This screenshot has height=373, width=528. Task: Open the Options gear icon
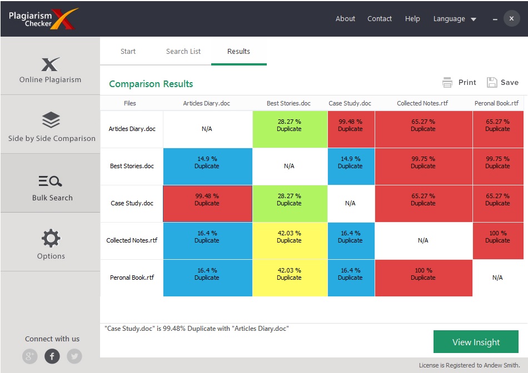(x=51, y=238)
